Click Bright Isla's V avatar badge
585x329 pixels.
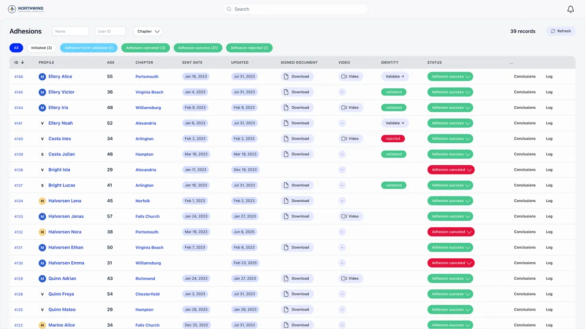pyautogui.click(x=42, y=170)
